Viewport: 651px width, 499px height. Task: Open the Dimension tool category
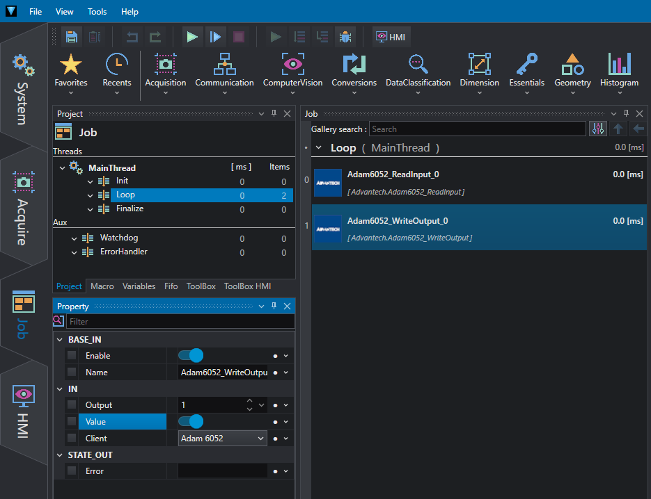[x=479, y=71]
